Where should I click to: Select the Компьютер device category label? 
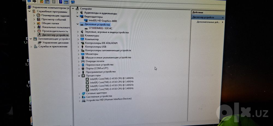92,39
